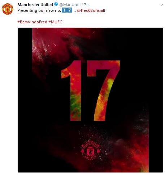Click the blue verified badge
165x175 pixels.
click(x=56, y=4)
